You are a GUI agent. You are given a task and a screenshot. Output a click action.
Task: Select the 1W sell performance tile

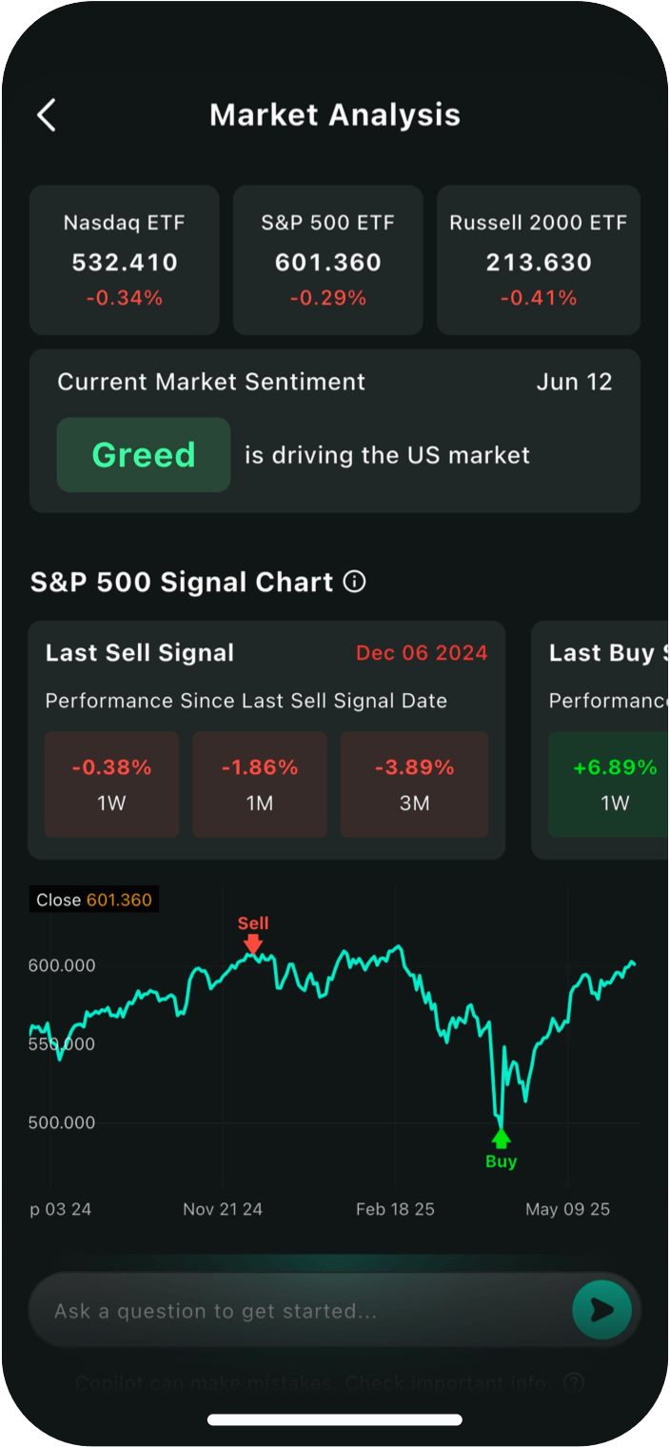(x=111, y=784)
